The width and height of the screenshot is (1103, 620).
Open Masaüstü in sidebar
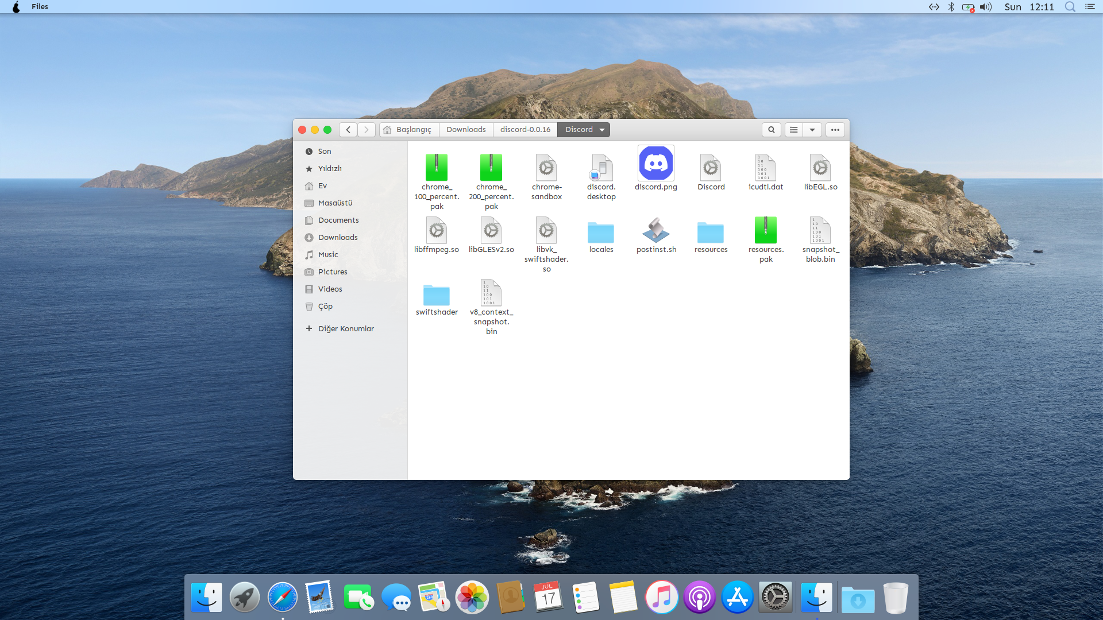click(x=350, y=203)
